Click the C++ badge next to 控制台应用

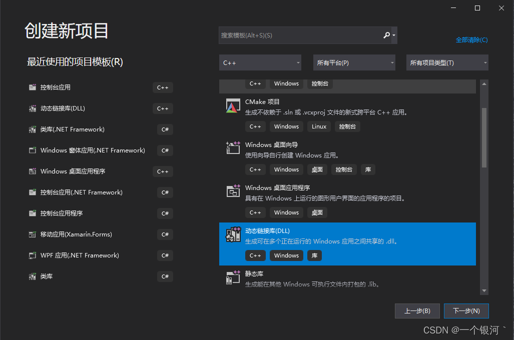click(163, 87)
